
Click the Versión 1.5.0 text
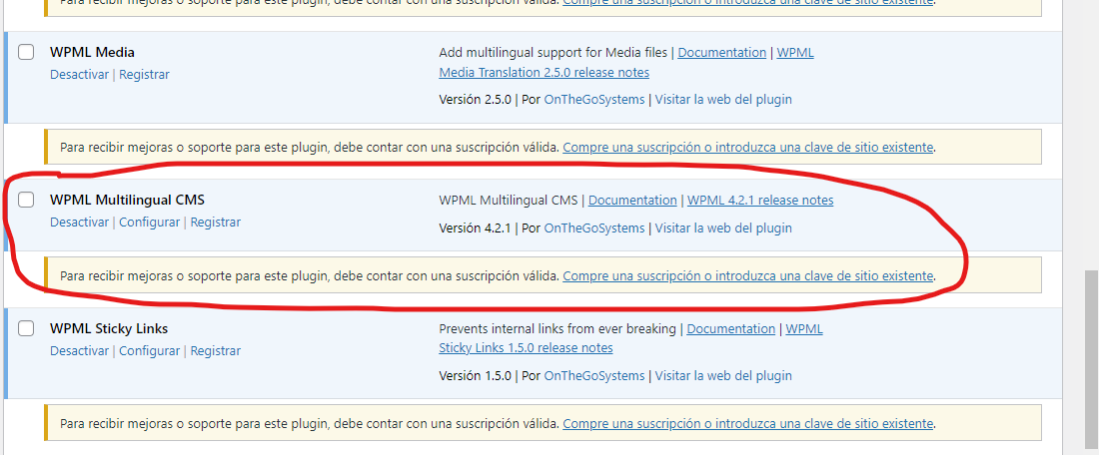(476, 376)
